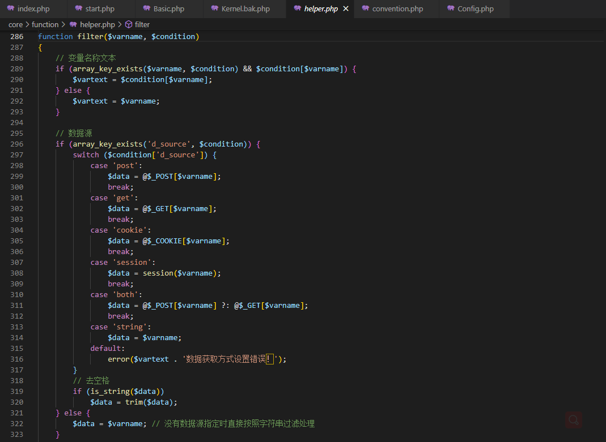Click the cube symbol icon beside filter breadcrumb
This screenshot has width=606, height=442.
129,25
